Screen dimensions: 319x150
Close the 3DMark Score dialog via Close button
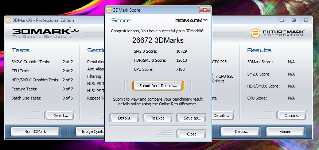[192, 134]
